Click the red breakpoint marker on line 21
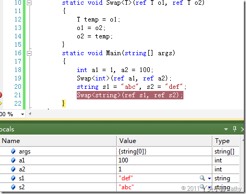The image size is (246, 194). 1,95
